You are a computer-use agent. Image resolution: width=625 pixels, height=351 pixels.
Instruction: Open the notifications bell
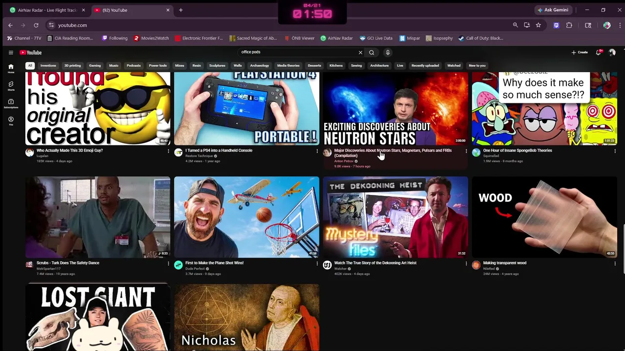coord(599,52)
